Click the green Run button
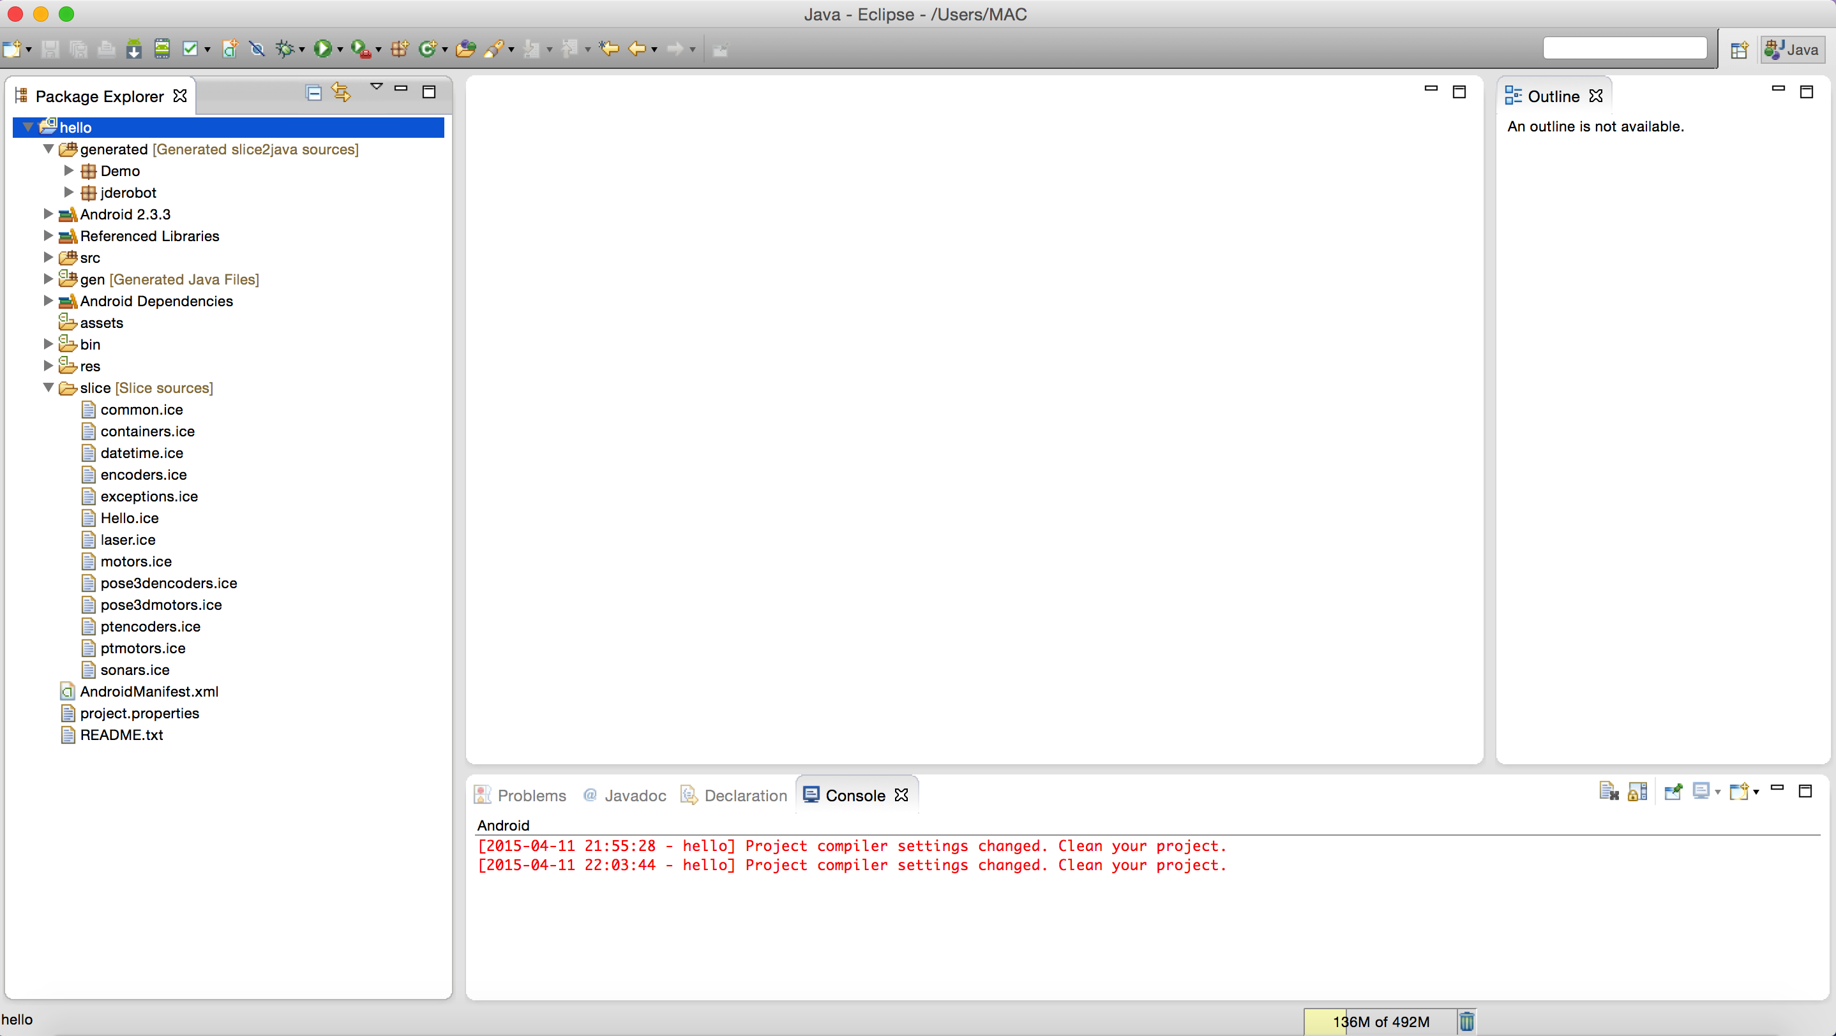This screenshot has height=1036, width=1836. [x=322, y=48]
